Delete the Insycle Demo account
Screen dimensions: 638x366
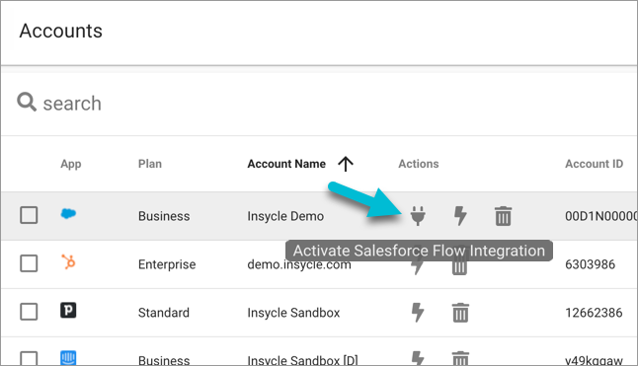(x=503, y=216)
